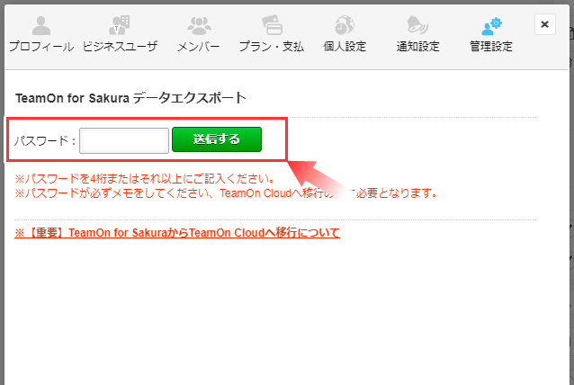
Task: Click the 通知設定 bell icon
Action: pos(417,25)
